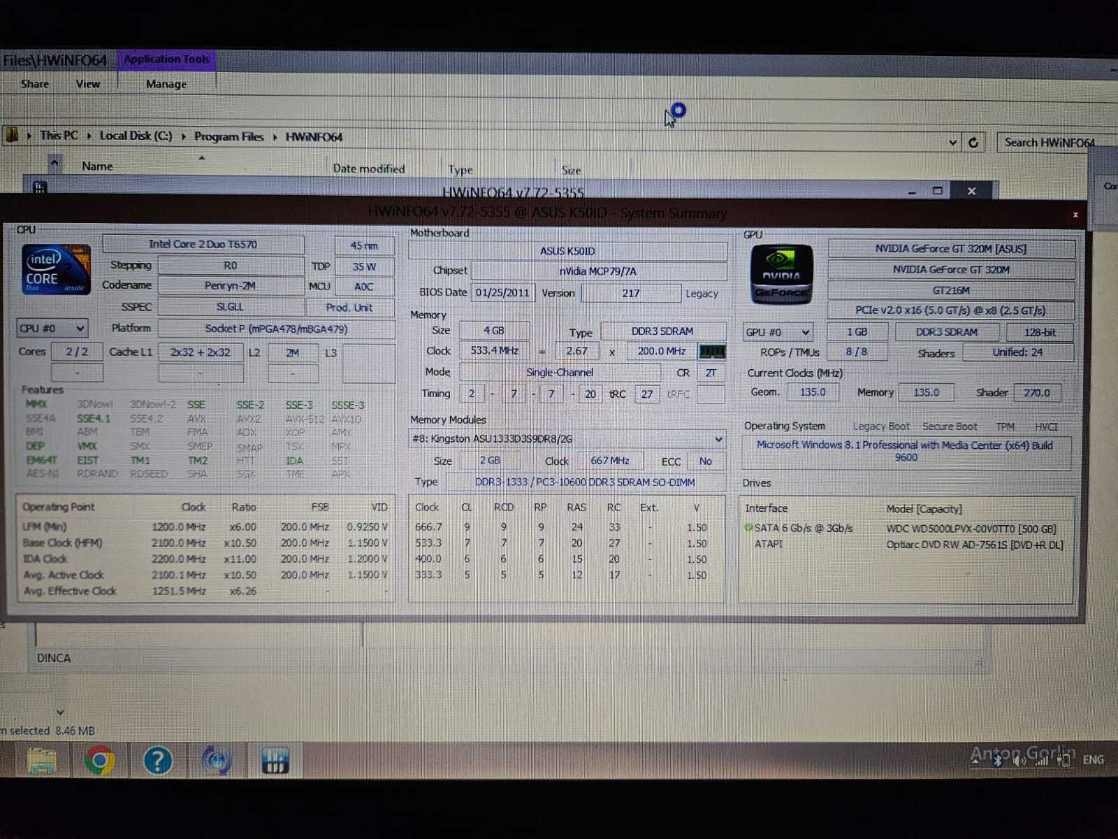Click the Prod. Unit field

pos(349,308)
